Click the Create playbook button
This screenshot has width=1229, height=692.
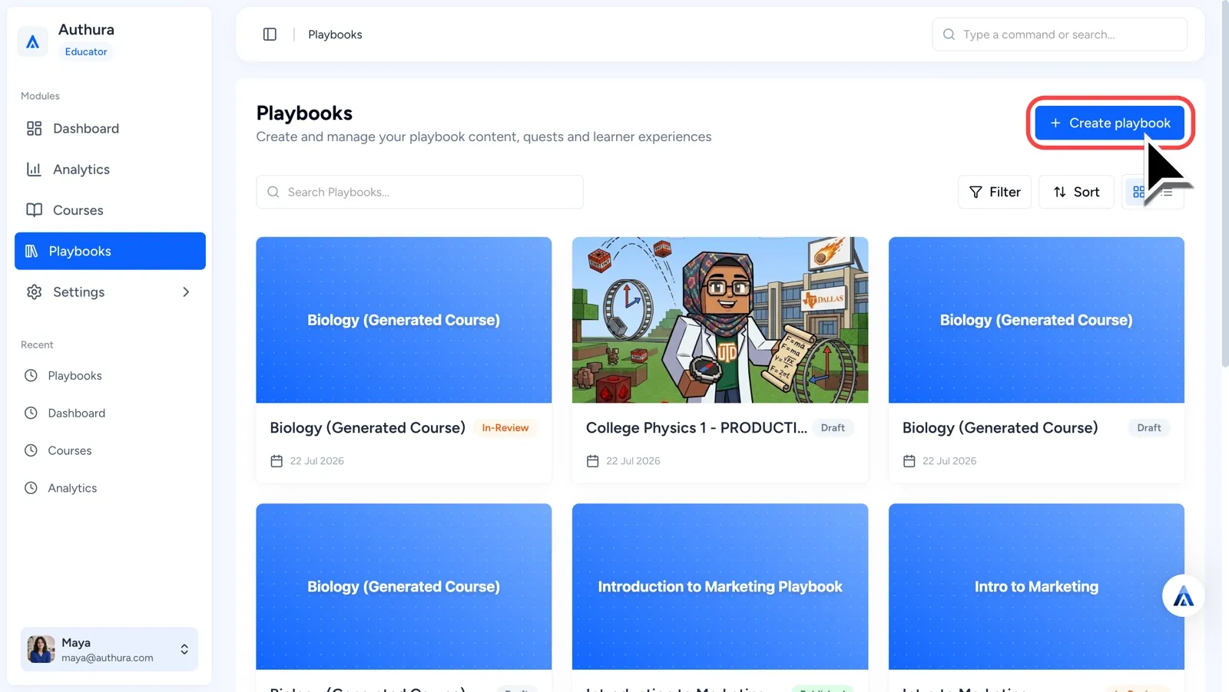tap(1110, 123)
